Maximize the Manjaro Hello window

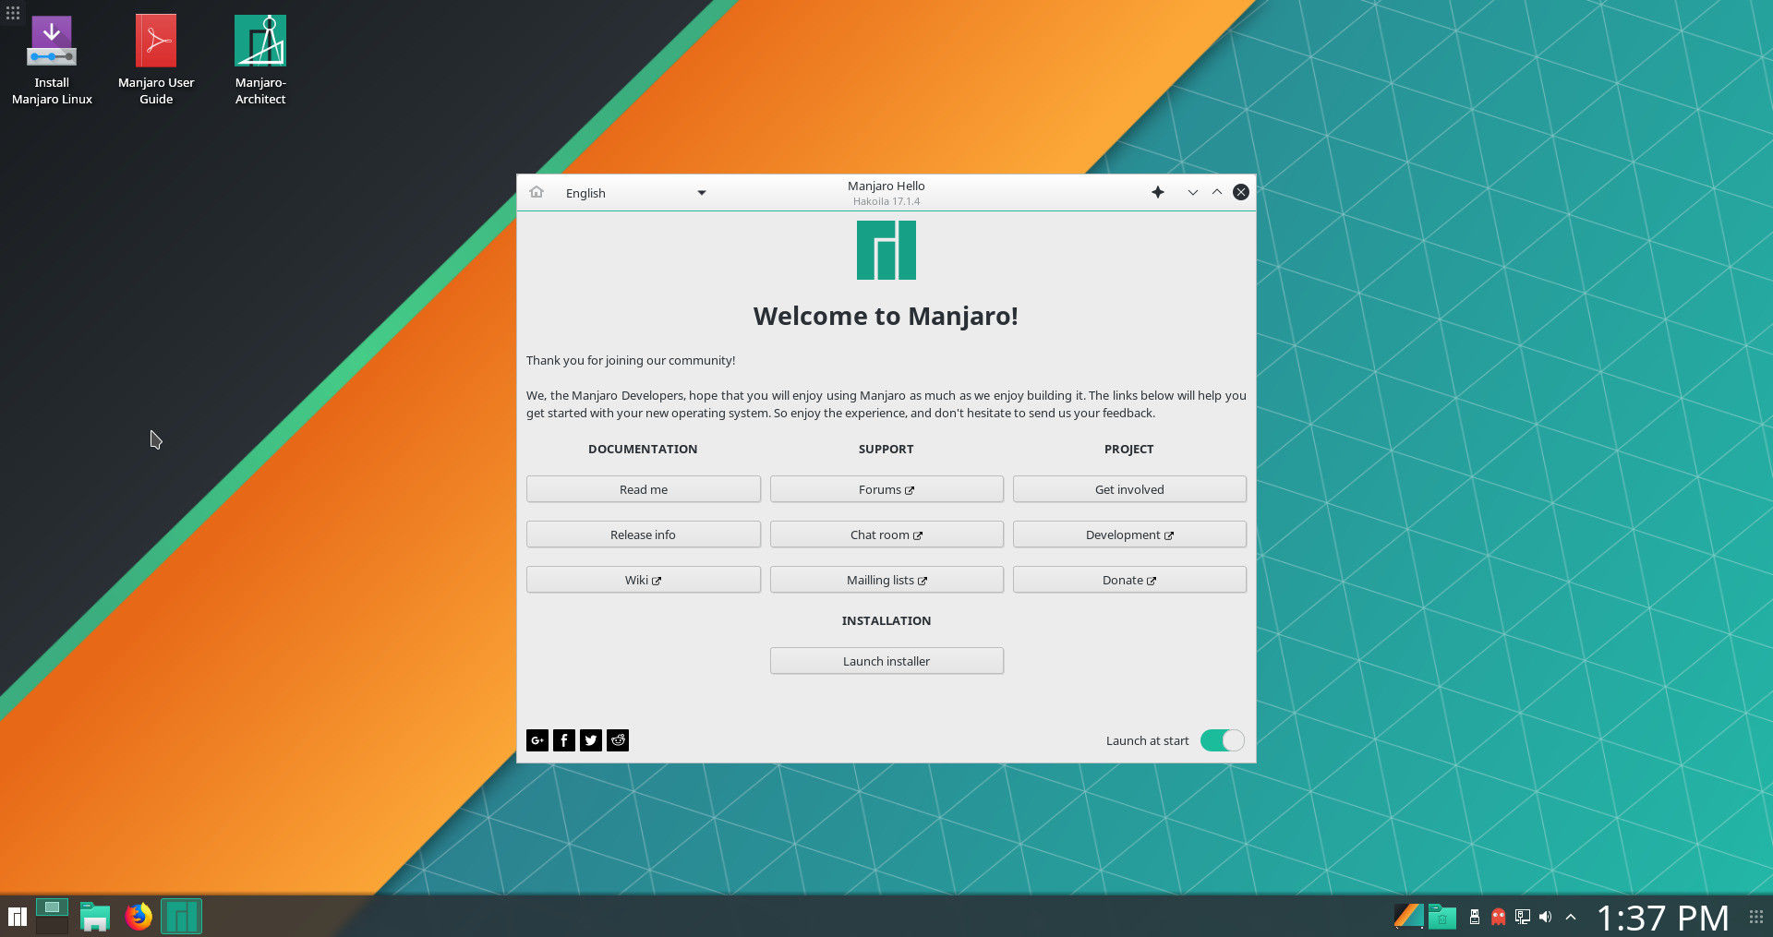pos(1217,192)
